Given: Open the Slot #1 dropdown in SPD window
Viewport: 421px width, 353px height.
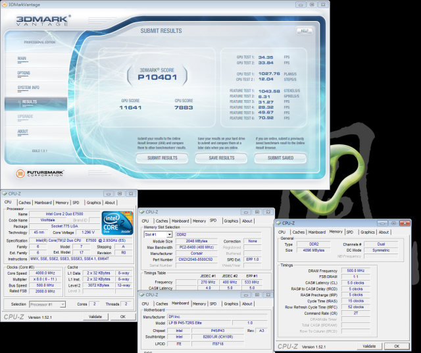Looking at the screenshot, I should [x=169, y=234].
